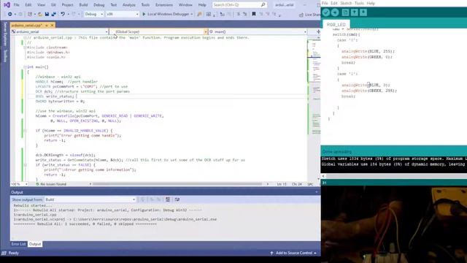The height and width of the screenshot is (263, 467).
Task: Click No issues found indicator
Action: (51, 184)
